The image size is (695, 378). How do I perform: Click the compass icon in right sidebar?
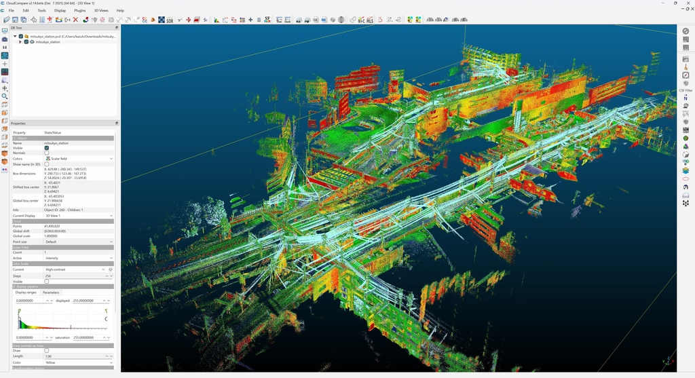(x=685, y=75)
